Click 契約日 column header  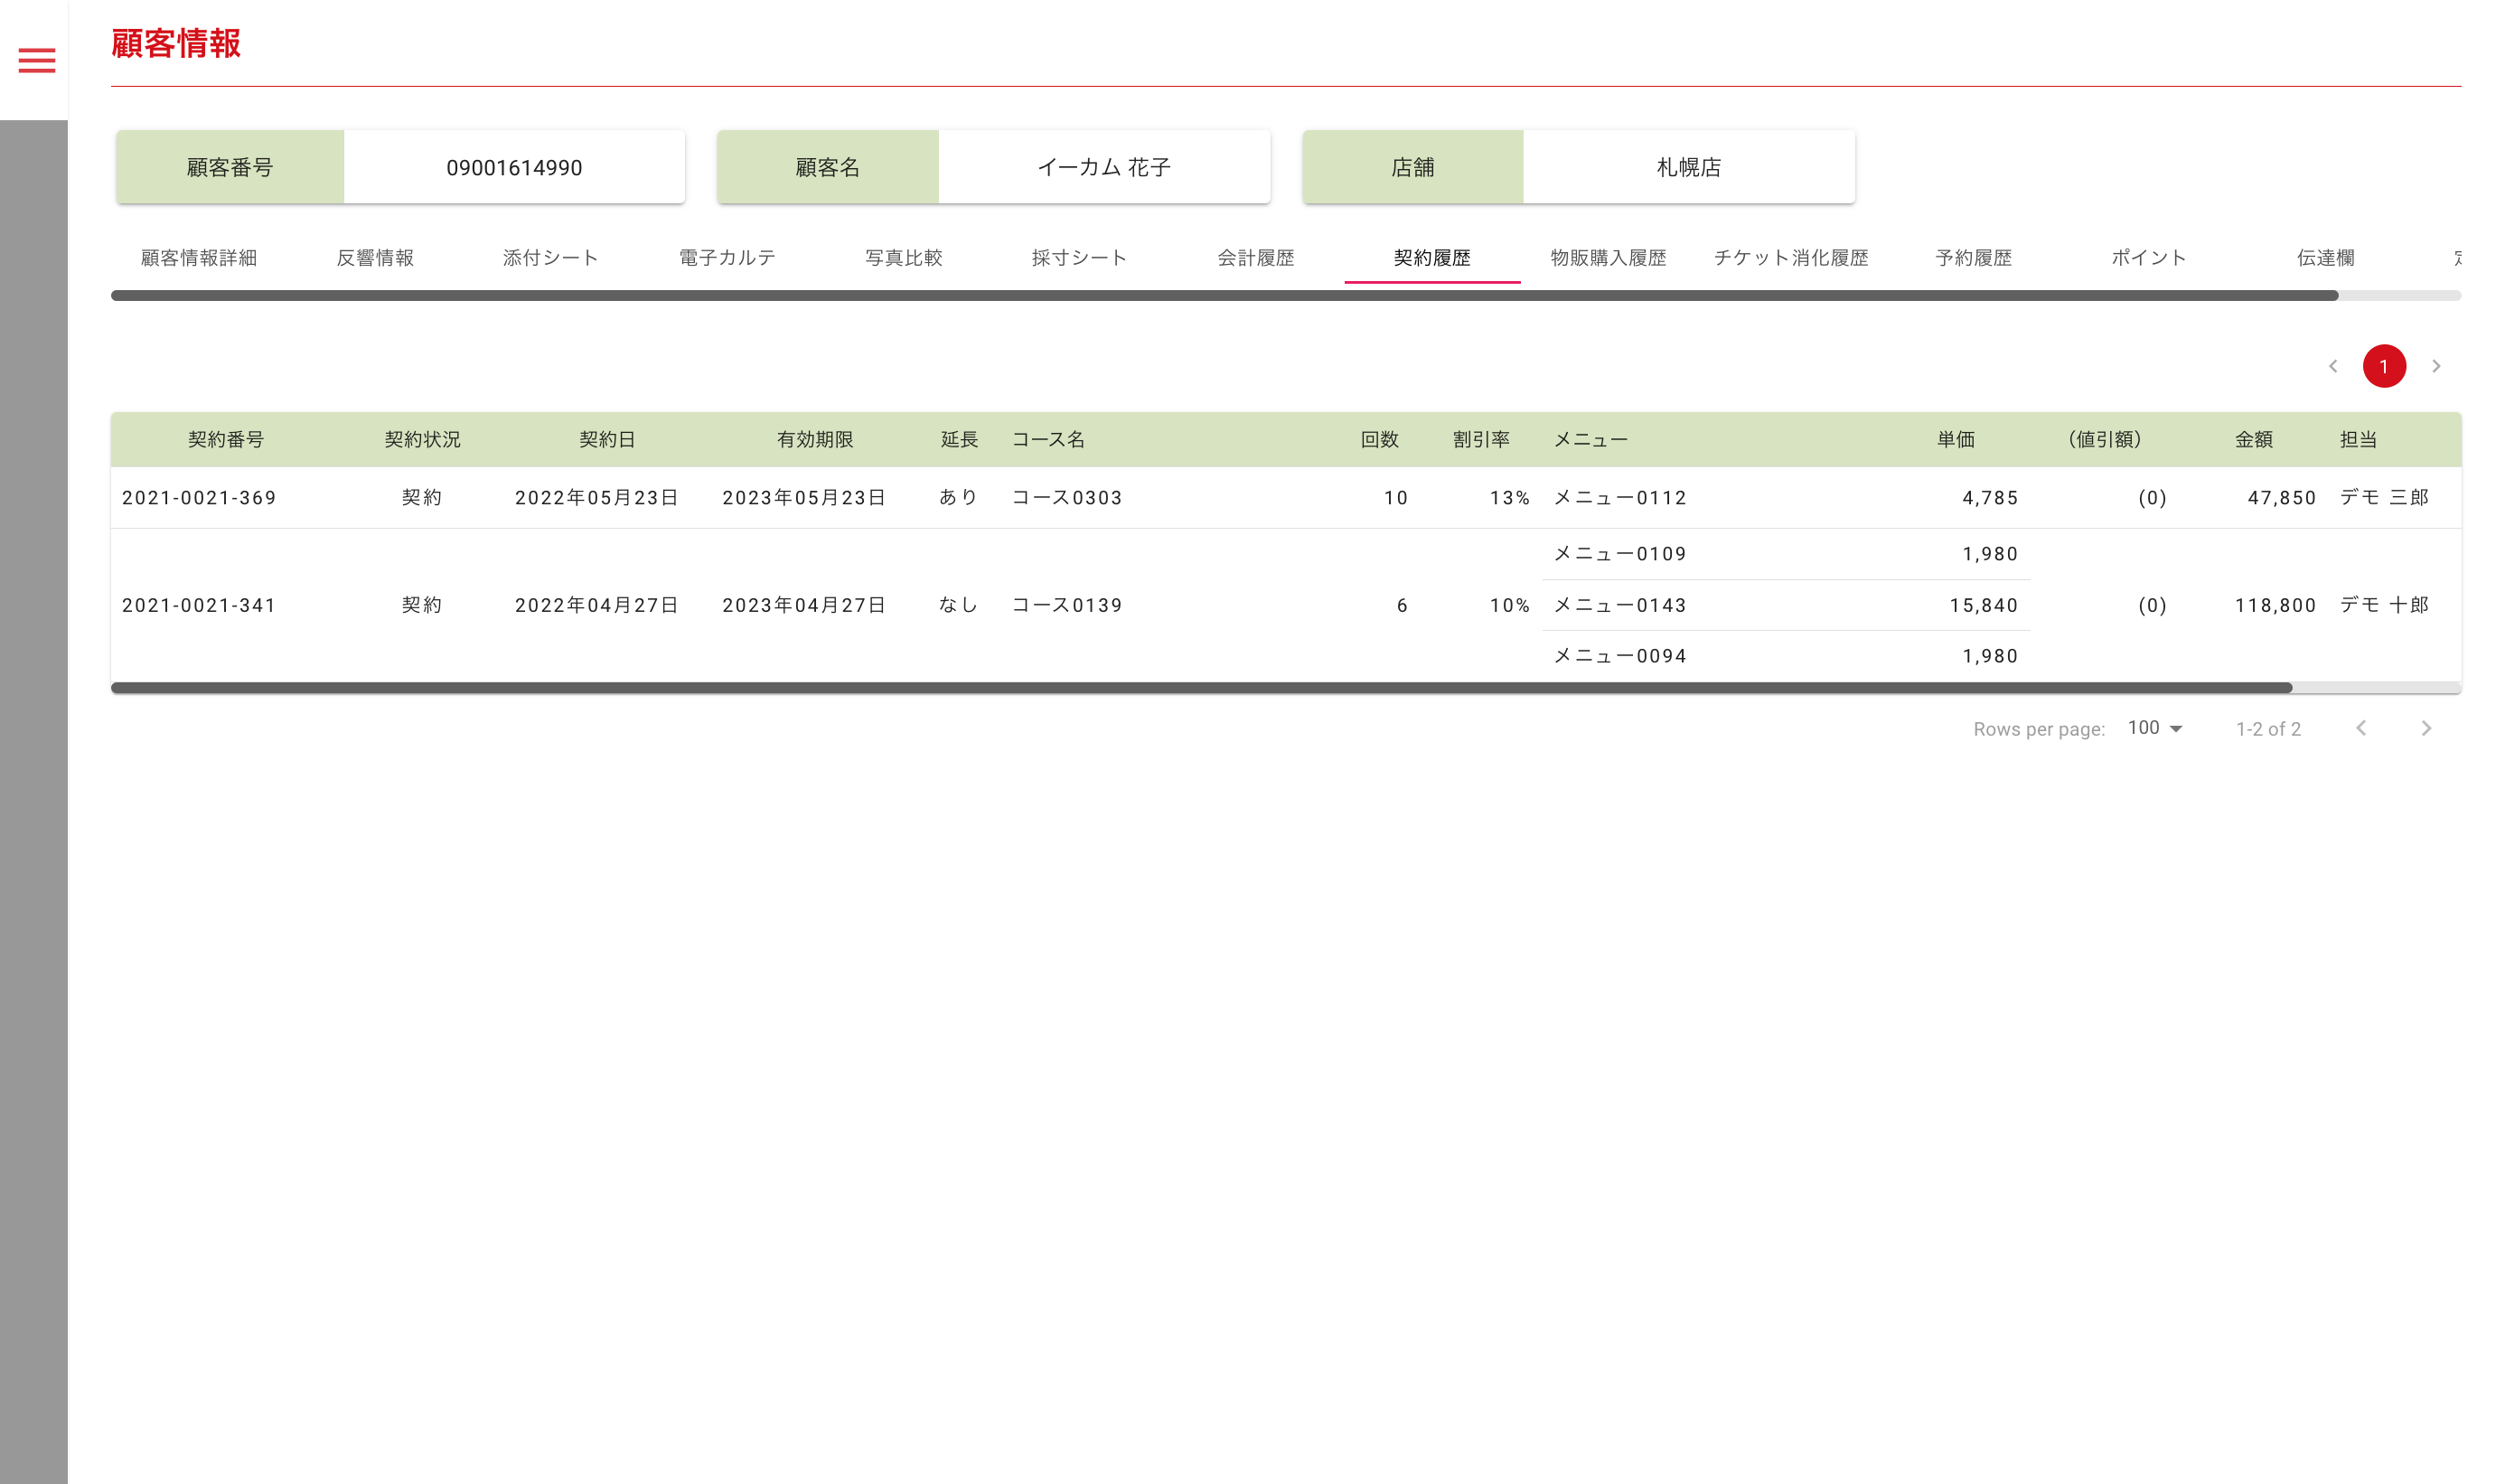(606, 440)
